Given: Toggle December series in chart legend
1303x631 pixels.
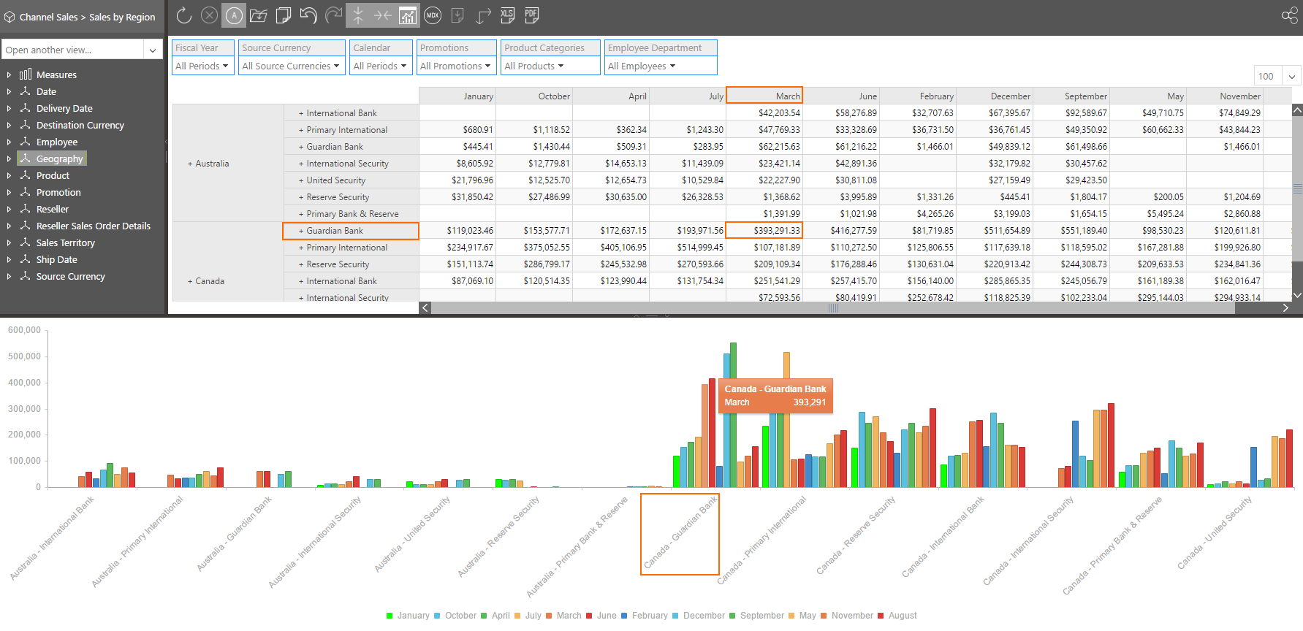Looking at the screenshot, I should point(699,616).
